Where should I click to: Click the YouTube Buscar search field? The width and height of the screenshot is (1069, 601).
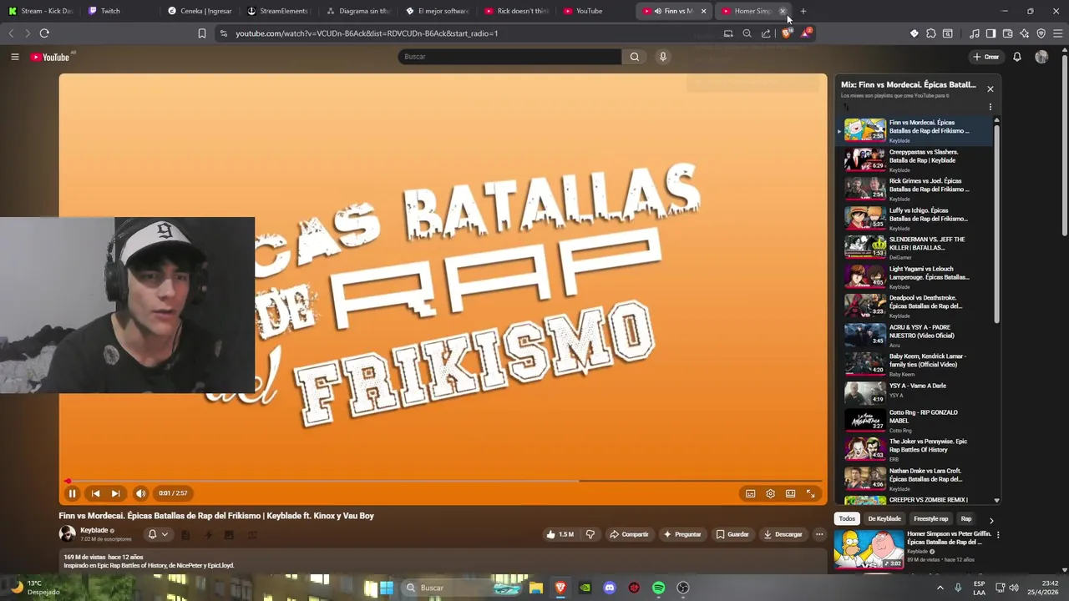[x=509, y=57]
